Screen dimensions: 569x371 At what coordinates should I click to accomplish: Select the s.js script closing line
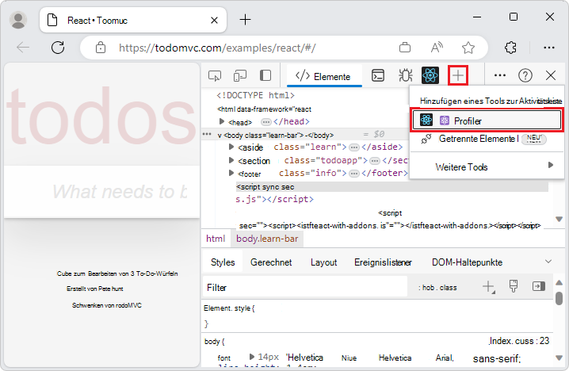point(274,199)
